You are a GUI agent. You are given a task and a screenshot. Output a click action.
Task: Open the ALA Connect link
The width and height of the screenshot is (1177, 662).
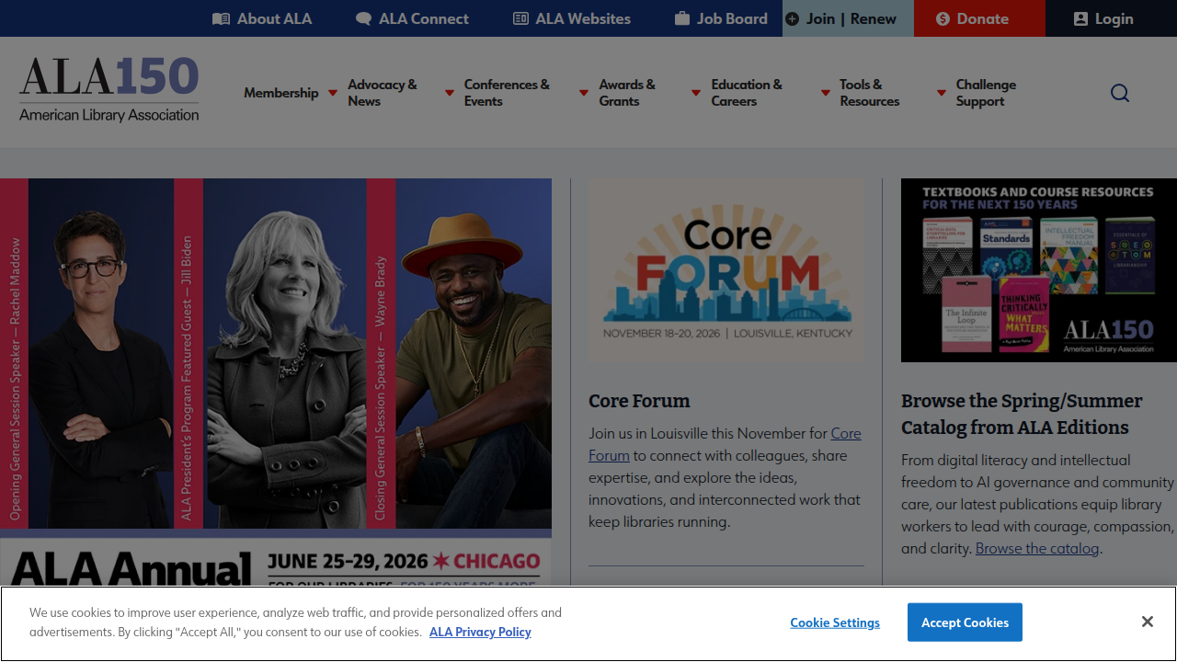tap(412, 18)
